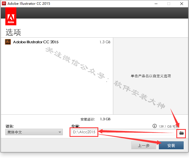Click the 1.3 GB product size text

coord(105,42)
